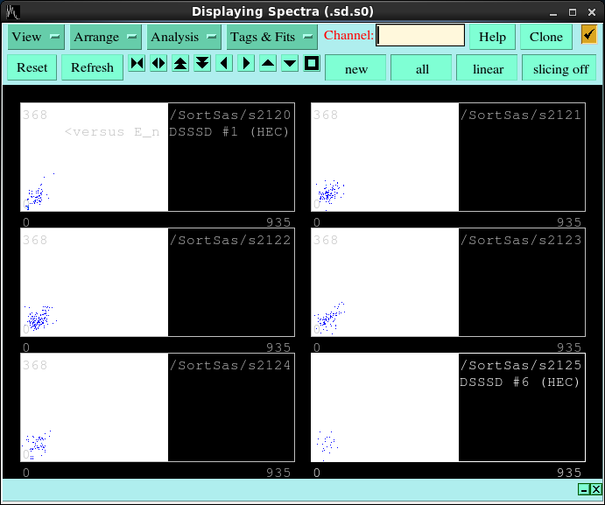Open the Tags & Fits dropdown menu

coord(271,37)
